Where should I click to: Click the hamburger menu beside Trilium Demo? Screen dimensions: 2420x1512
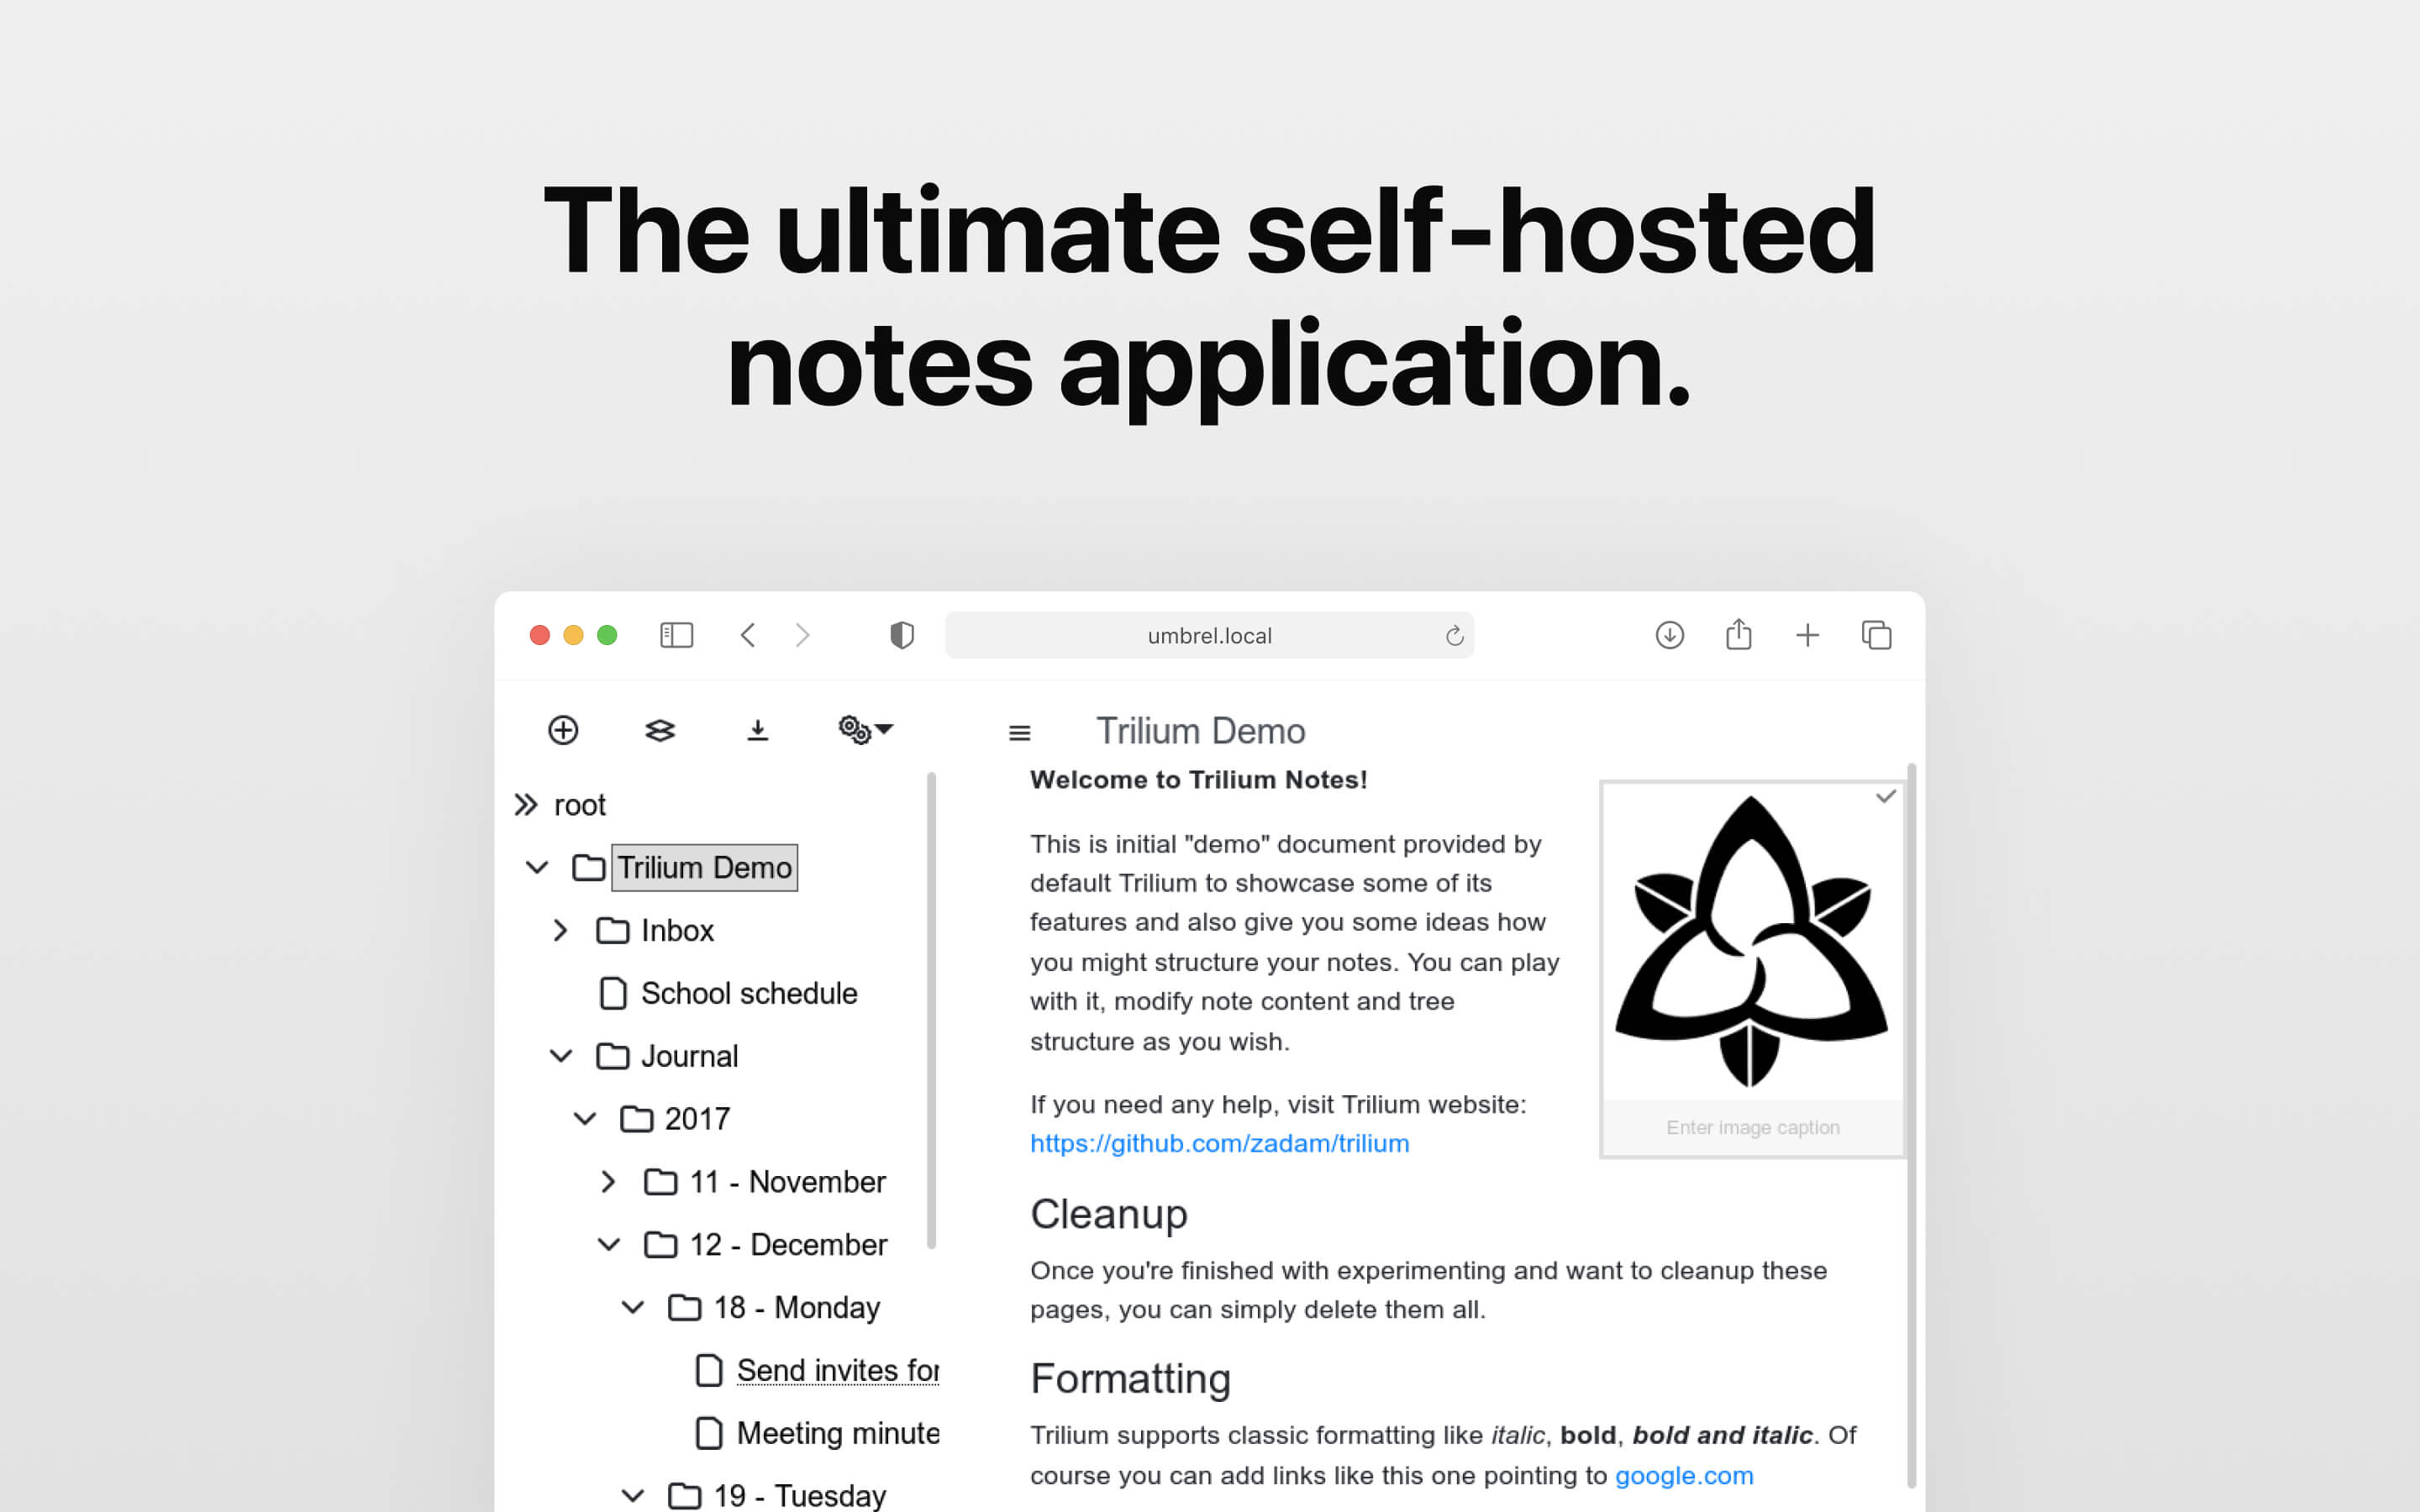point(1019,732)
